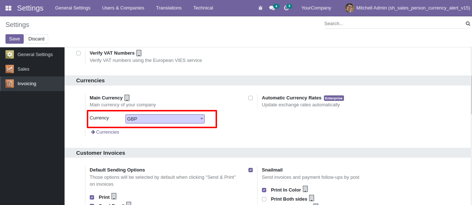
Task: Click 'Send invoices and payment follow-ups by post' text
Action: (x=311, y=177)
